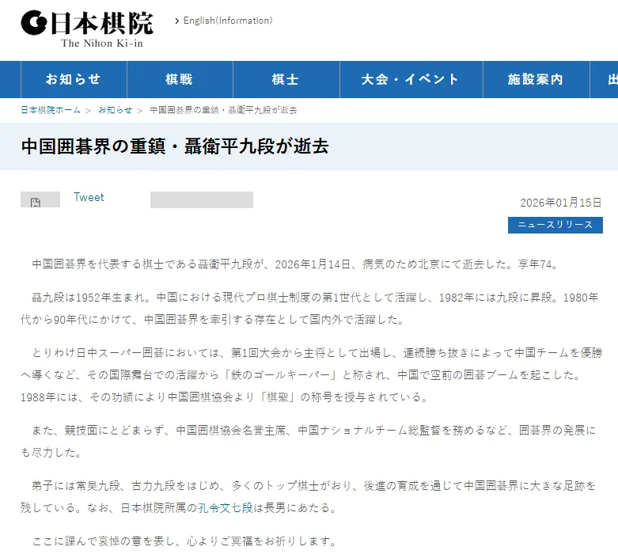Click the ニュースリリース category tag
This screenshot has width=618, height=558.
pos(555,225)
